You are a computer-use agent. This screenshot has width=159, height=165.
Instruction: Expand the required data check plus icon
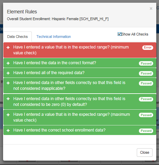[x=8, y=73]
